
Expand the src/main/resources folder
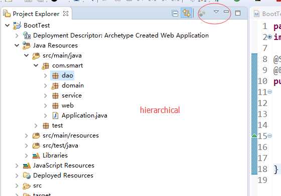pyautogui.click(x=27, y=135)
